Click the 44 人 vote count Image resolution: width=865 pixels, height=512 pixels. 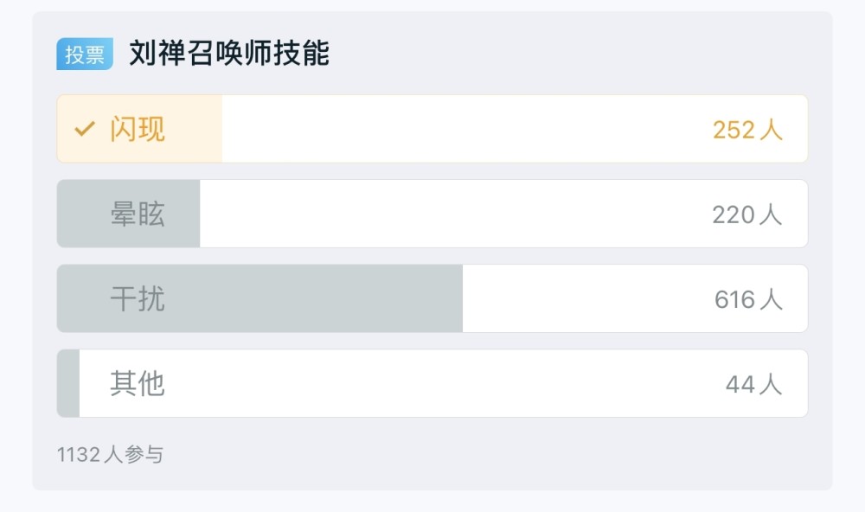point(753,385)
